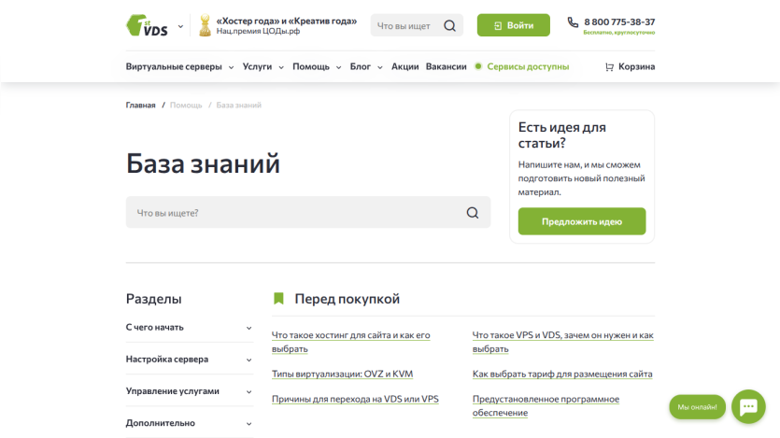Screen dimensions: 780x438
Task: Click the «База знаний» page title
Action: (x=203, y=163)
